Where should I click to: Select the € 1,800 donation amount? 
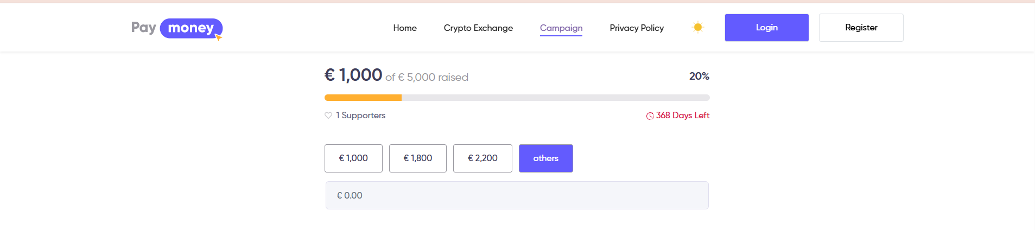tap(418, 158)
